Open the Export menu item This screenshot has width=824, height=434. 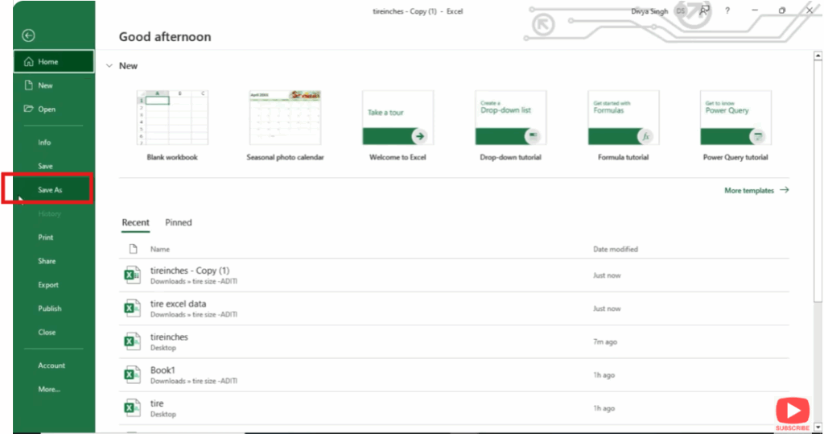point(48,285)
